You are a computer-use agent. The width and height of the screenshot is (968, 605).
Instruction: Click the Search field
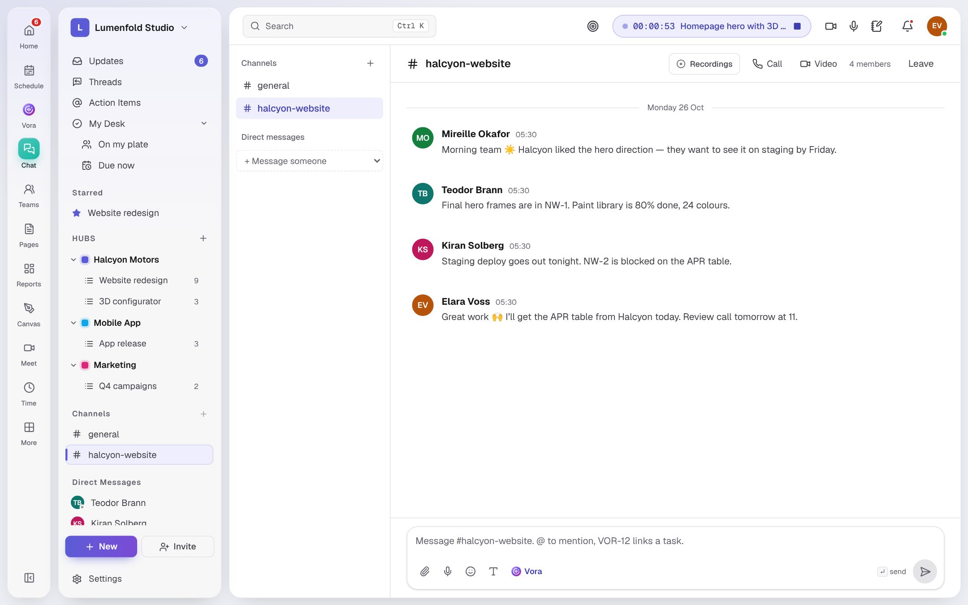click(x=339, y=26)
